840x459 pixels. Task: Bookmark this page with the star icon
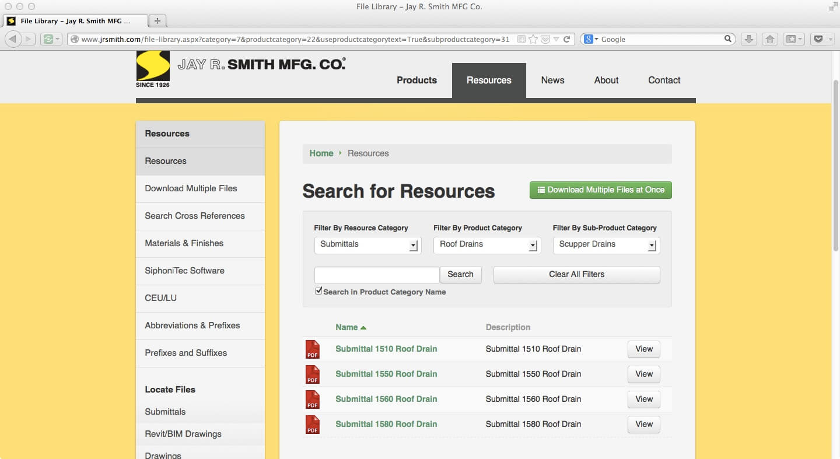[x=533, y=39]
